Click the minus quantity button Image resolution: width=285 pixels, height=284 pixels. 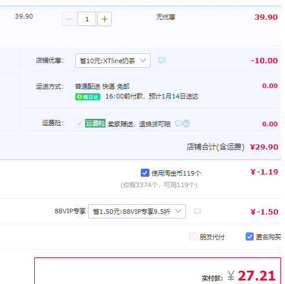(x=69, y=19)
